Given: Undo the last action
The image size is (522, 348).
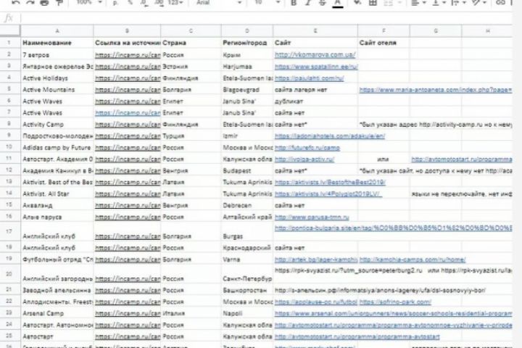Looking at the screenshot, I should pos(16,3).
